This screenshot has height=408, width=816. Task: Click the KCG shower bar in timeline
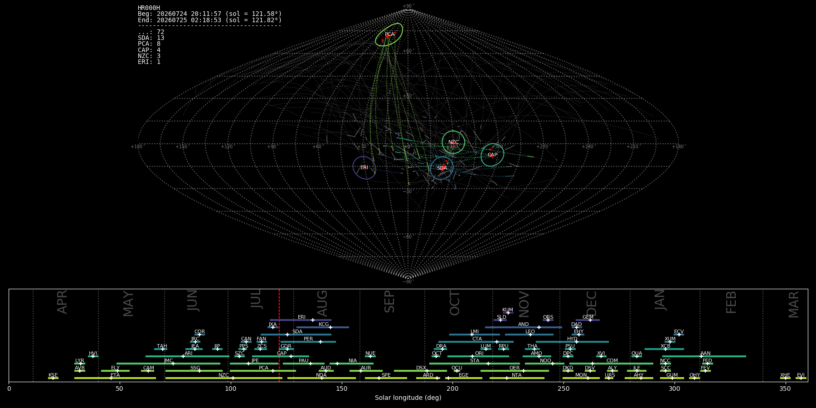(x=322, y=327)
